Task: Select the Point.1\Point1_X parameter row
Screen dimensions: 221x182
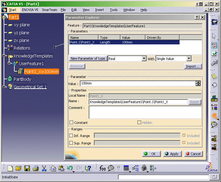Action: 124,42
